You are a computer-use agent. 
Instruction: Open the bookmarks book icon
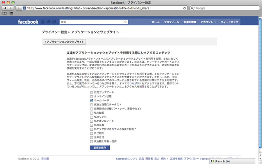pyautogui.click(x=5, y=13)
